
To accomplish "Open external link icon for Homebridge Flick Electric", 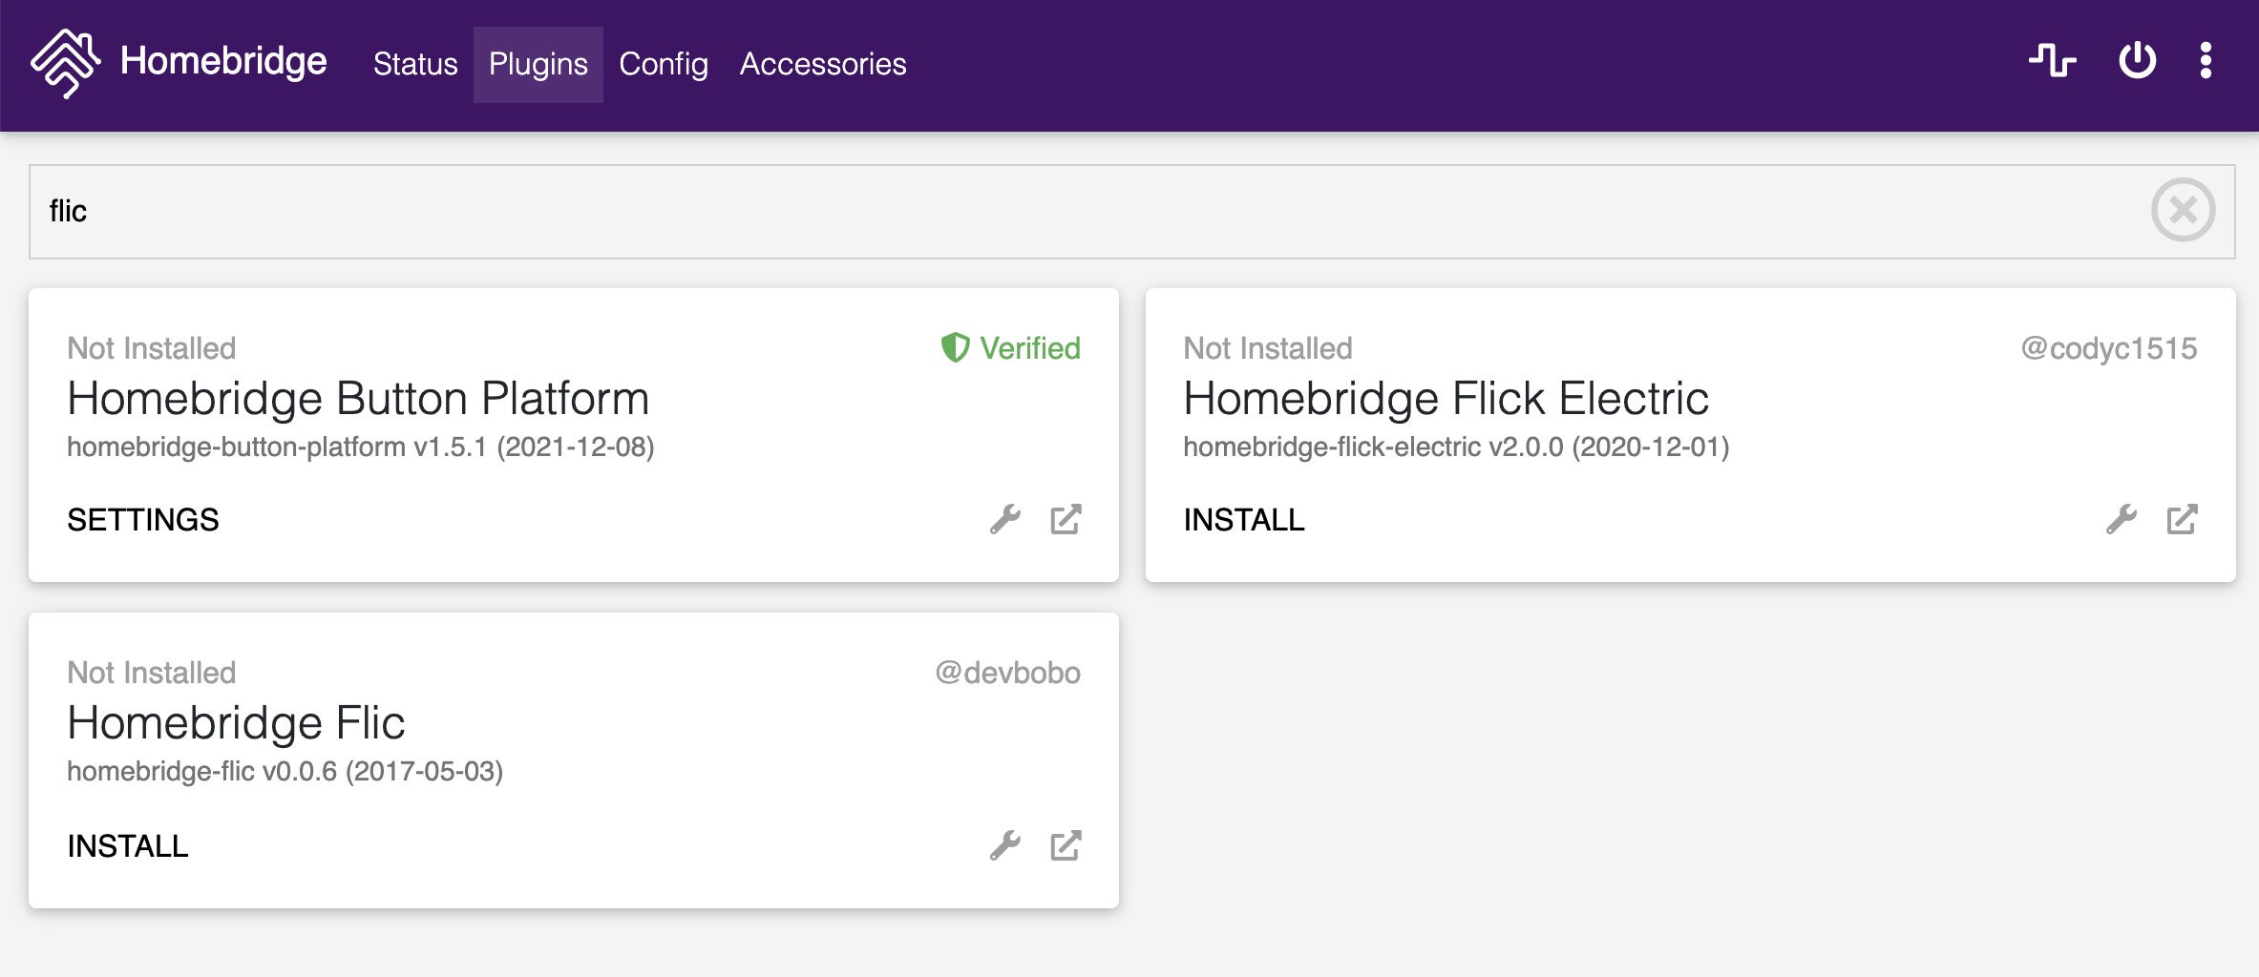I will (x=2182, y=520).
